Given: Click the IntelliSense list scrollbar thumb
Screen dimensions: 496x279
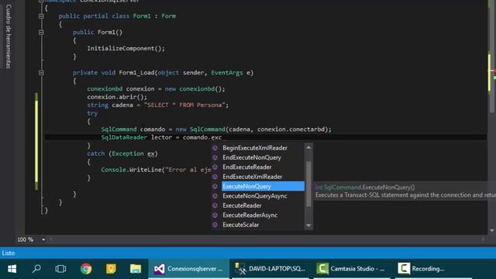Looking at the screenshot, I should point(308,184).
